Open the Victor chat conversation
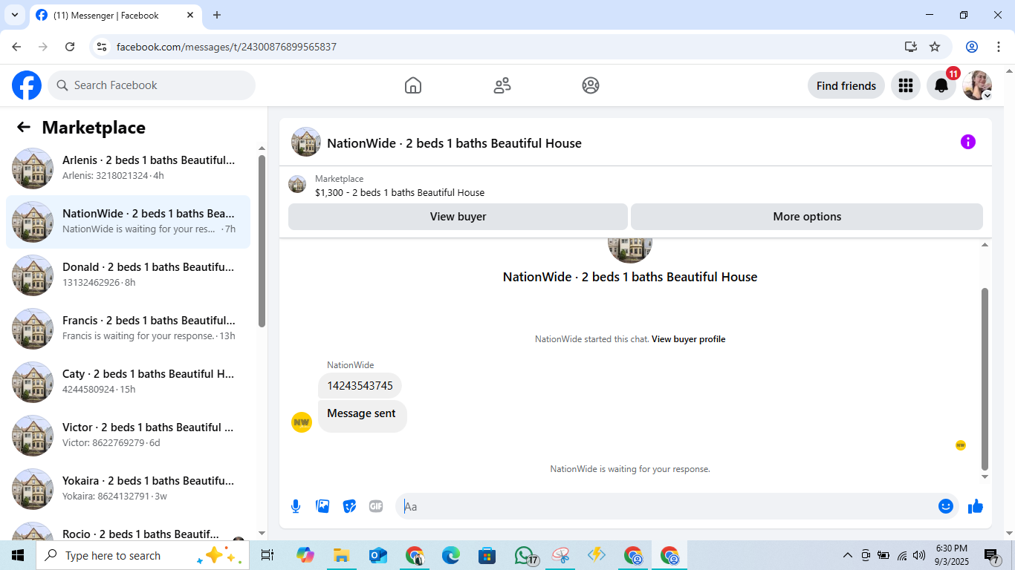 (128, 436)
